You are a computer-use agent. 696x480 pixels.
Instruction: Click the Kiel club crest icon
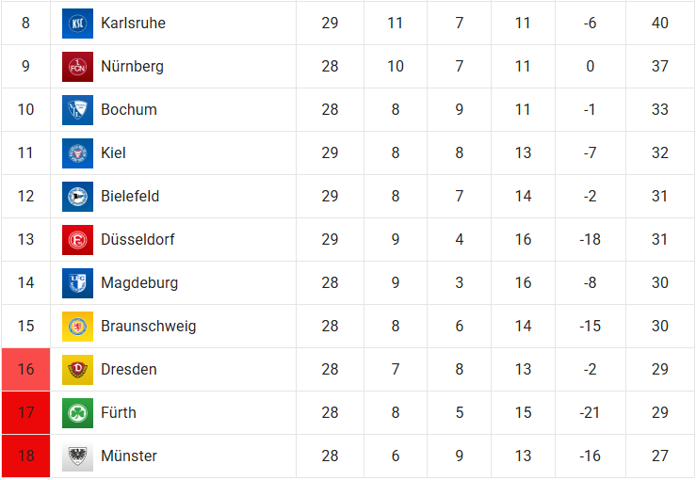(x=77, y=153)
